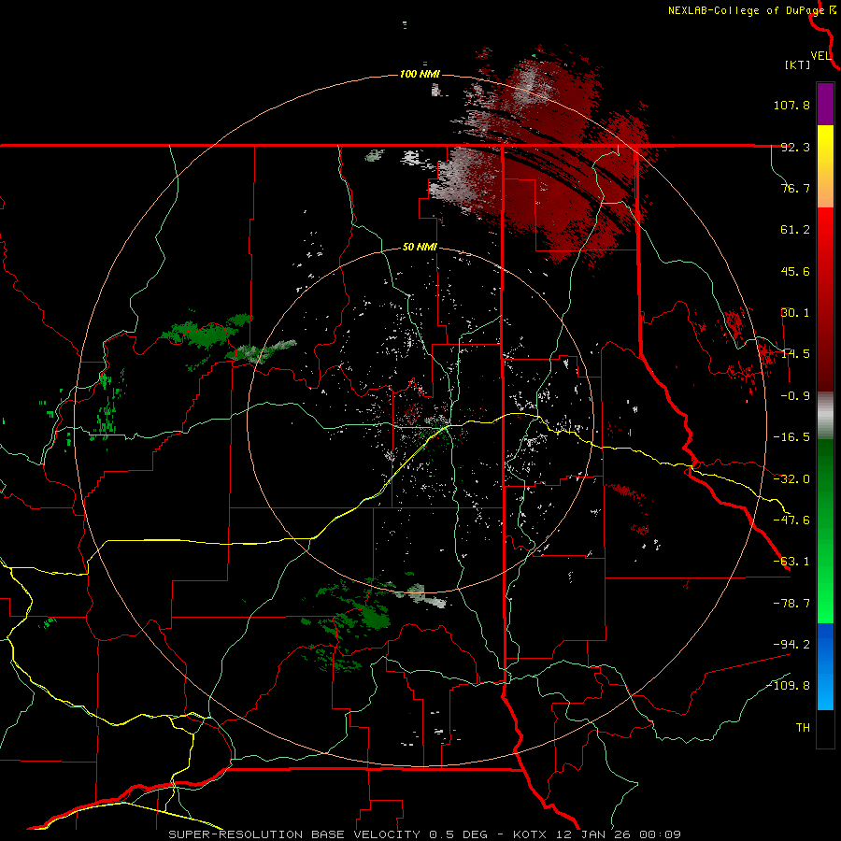Screen dimensions: 841x841
Task: Click the -109.8 velocity scale value
Action: tap(789, 686)
